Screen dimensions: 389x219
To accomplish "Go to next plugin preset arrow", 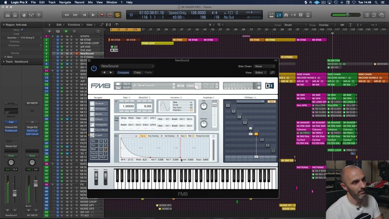I will click(111, 73).
